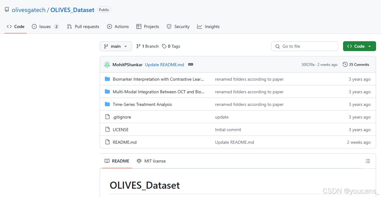View the 1 Branch link
The height and width of the screenshot is (197, 381).
(147, 46)
